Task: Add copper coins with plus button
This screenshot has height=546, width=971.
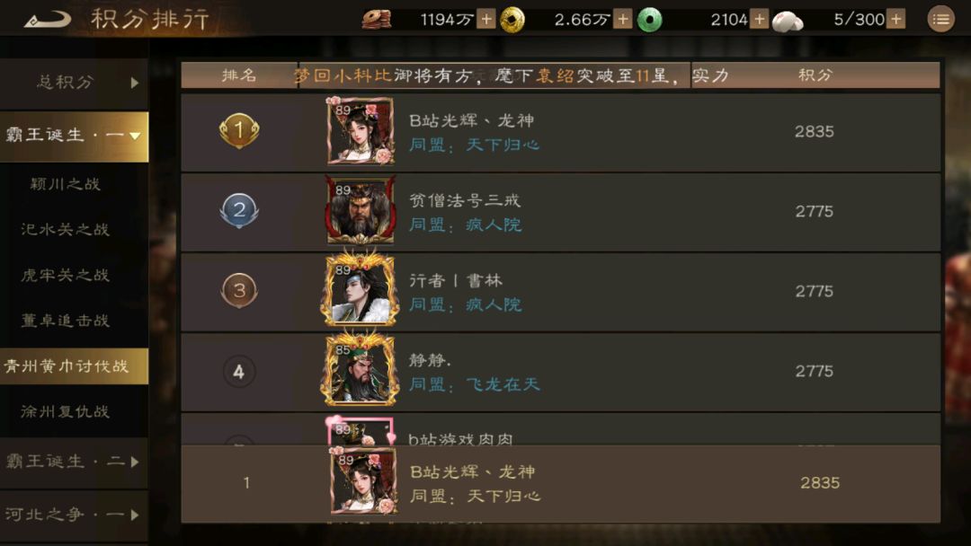Action: pyautogui.click(x=486, y=20)
